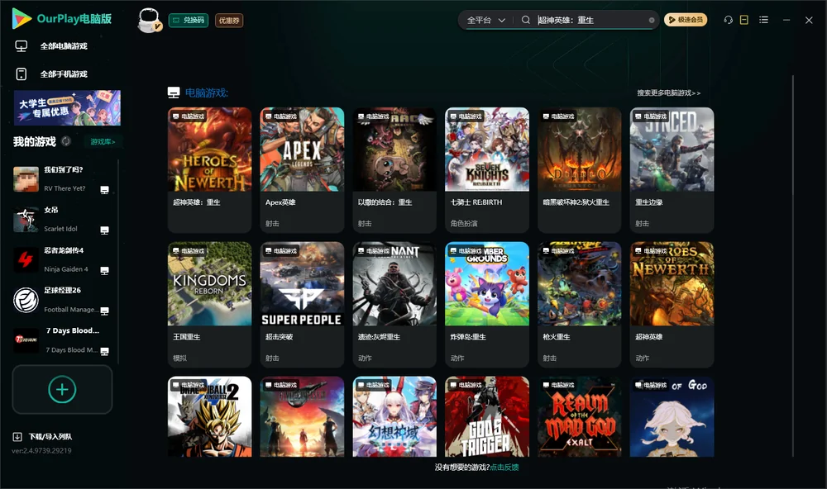
Task: Click the my-games list scrollbar
Action: click(118, 262)
